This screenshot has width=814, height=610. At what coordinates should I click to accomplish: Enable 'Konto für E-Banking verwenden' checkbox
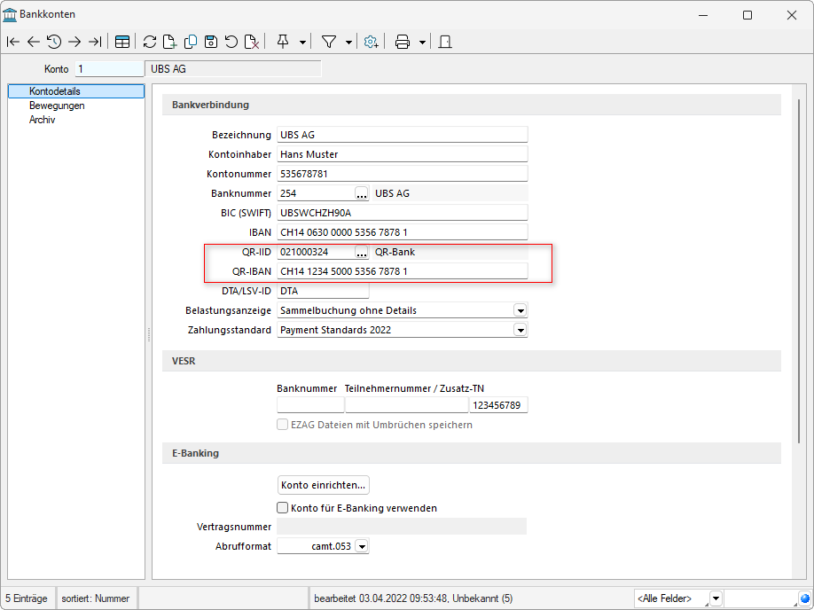point(283,508)
